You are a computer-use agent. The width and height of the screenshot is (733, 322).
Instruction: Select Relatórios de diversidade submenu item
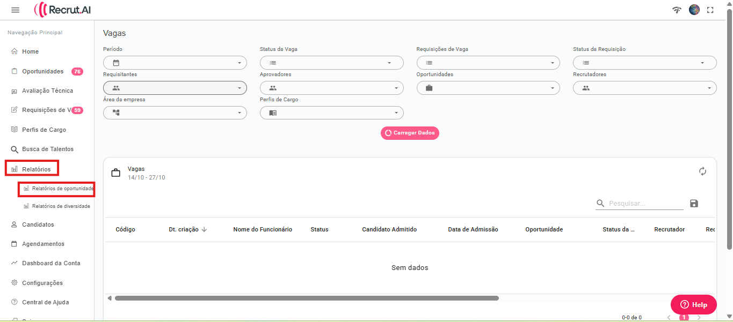61,206
